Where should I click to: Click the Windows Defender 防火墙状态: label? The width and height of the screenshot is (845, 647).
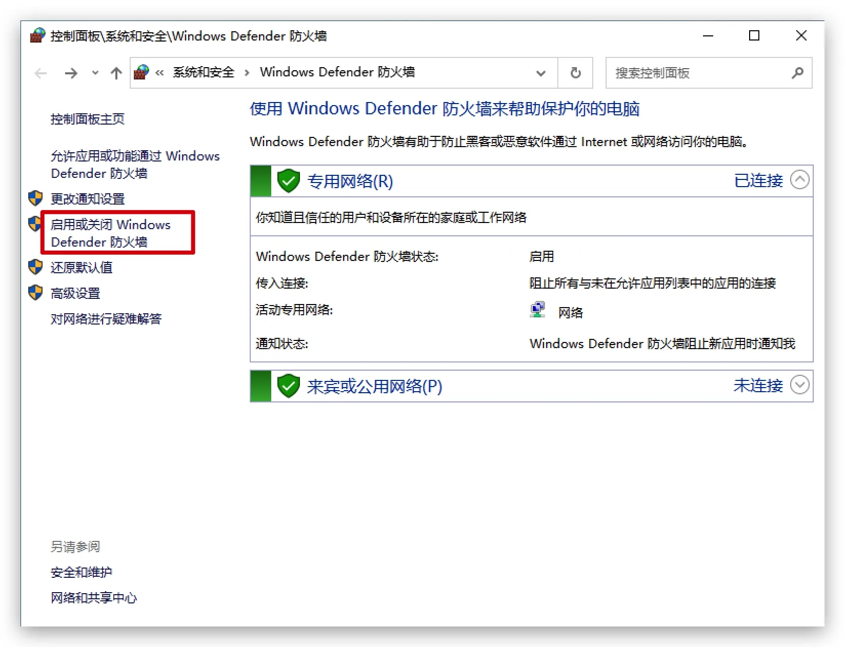[347, 256]
